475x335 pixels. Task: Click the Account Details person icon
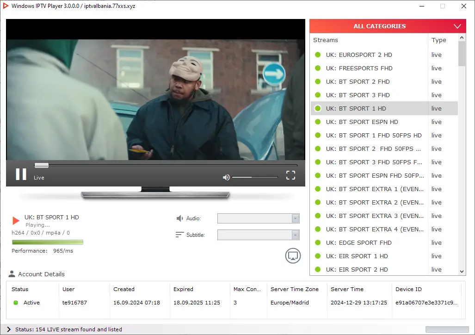tap(12, 274)
